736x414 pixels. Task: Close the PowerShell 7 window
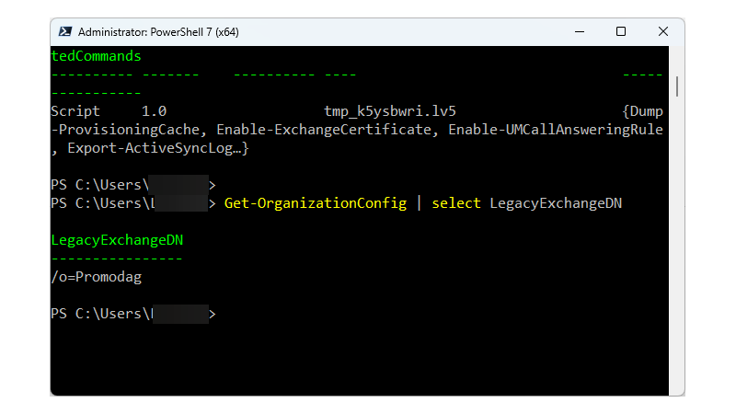(664, 31)
